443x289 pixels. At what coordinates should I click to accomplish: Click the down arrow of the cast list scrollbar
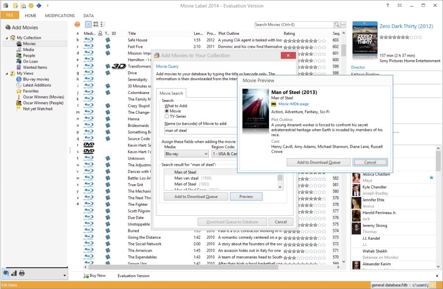click(438, 267)
